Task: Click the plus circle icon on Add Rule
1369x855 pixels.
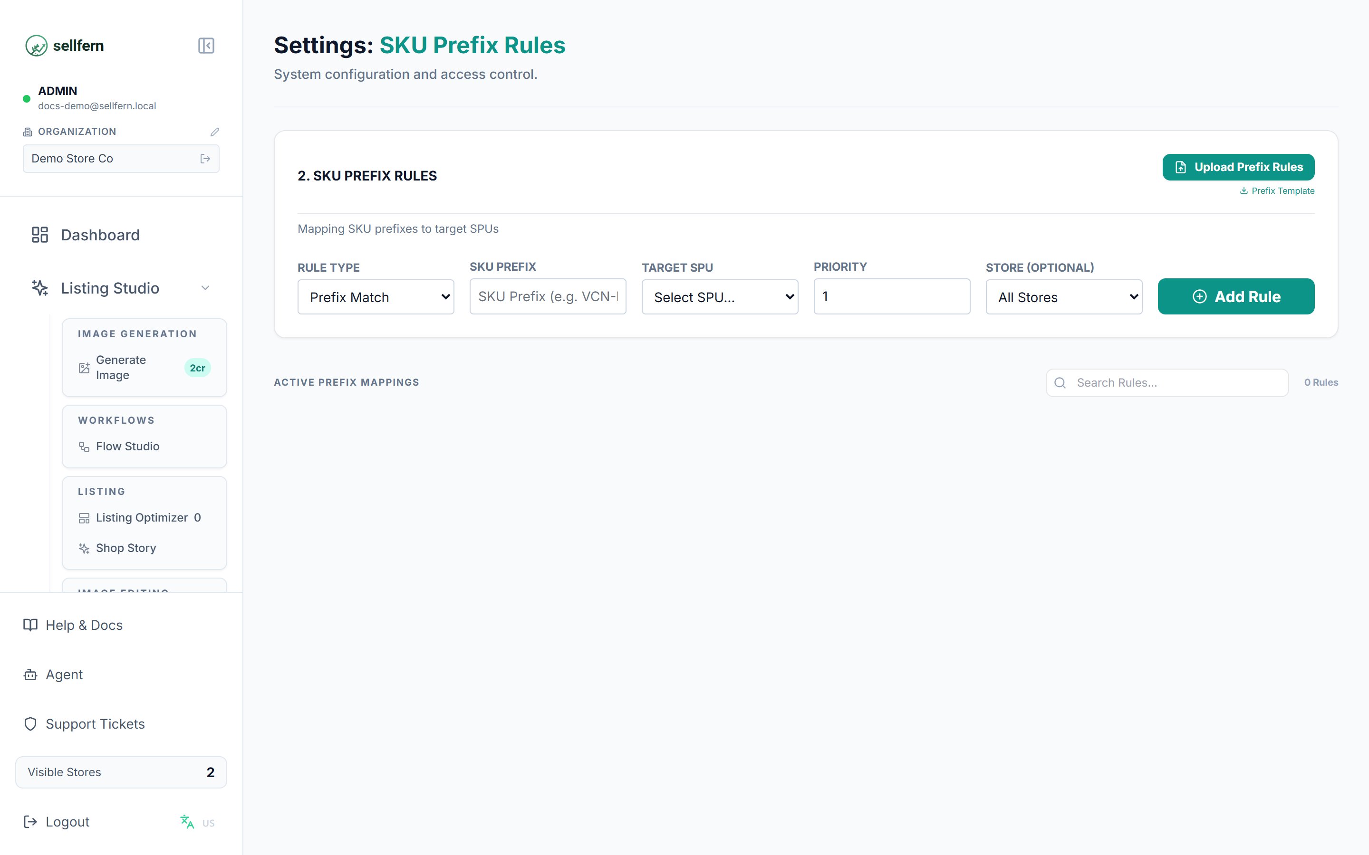Action: click(1200, 296)
